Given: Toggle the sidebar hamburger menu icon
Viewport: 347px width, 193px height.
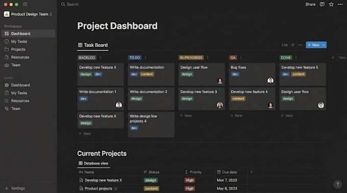Looking at the screenshot, I should point(25,5).
